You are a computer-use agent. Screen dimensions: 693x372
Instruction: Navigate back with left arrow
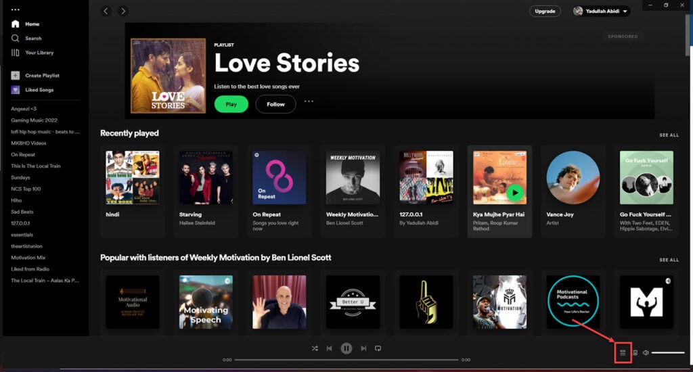(106, 11)
